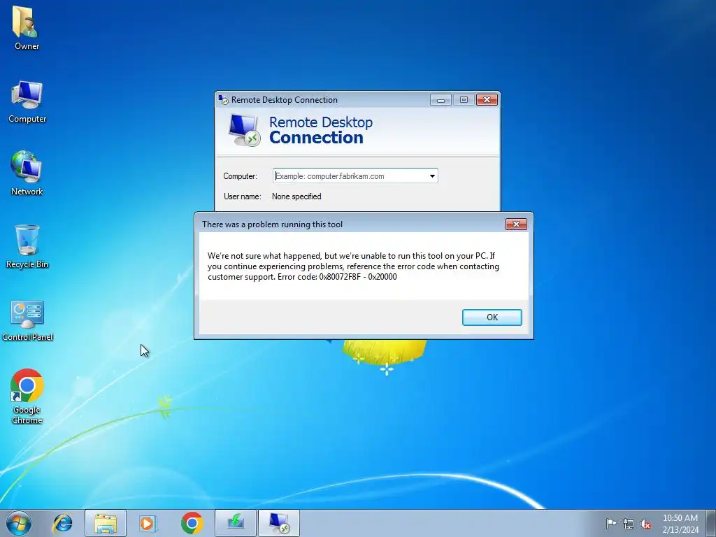Maximize the Remote Desktop Connection window

[x=464, y=100]
